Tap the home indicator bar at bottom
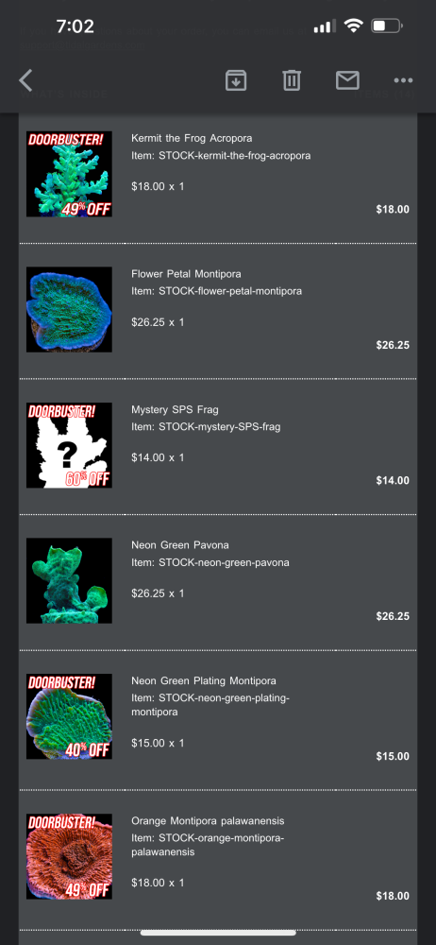 [x=218, y=933]
